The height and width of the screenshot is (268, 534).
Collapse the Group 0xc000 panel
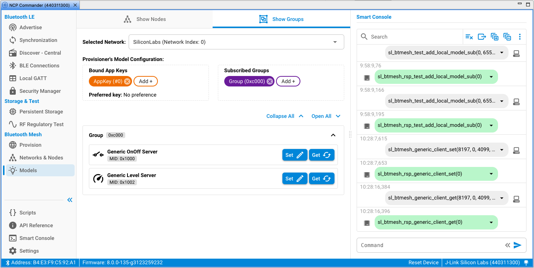click(x=333, y=135)
